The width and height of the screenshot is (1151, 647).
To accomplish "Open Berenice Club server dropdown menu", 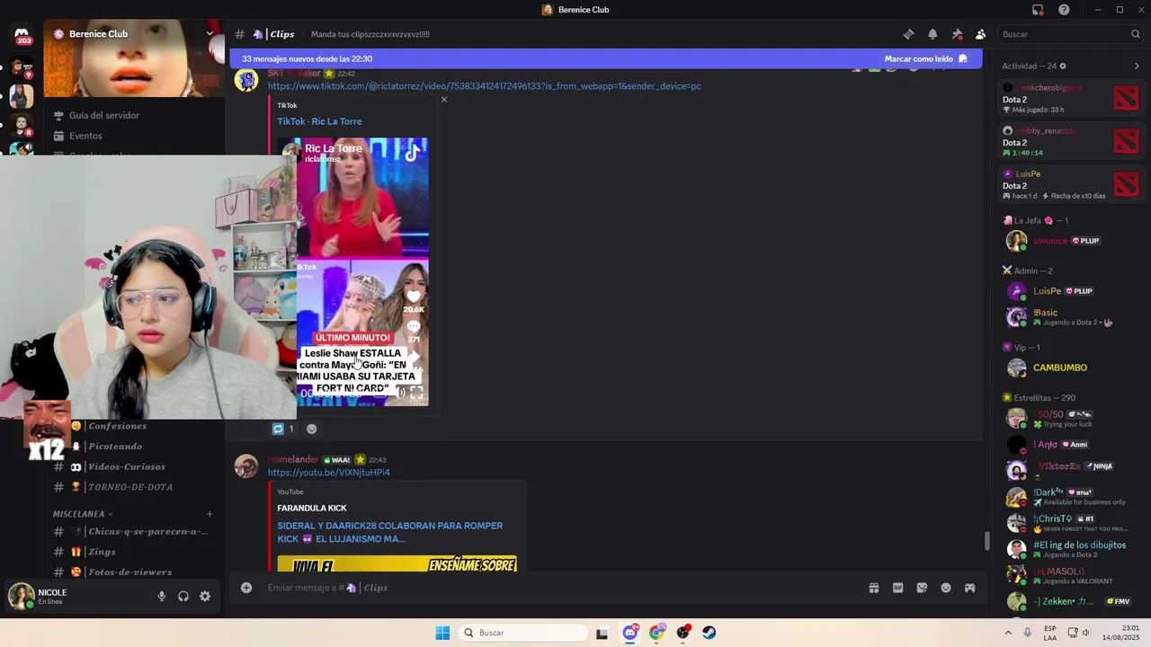I will 210,33.
